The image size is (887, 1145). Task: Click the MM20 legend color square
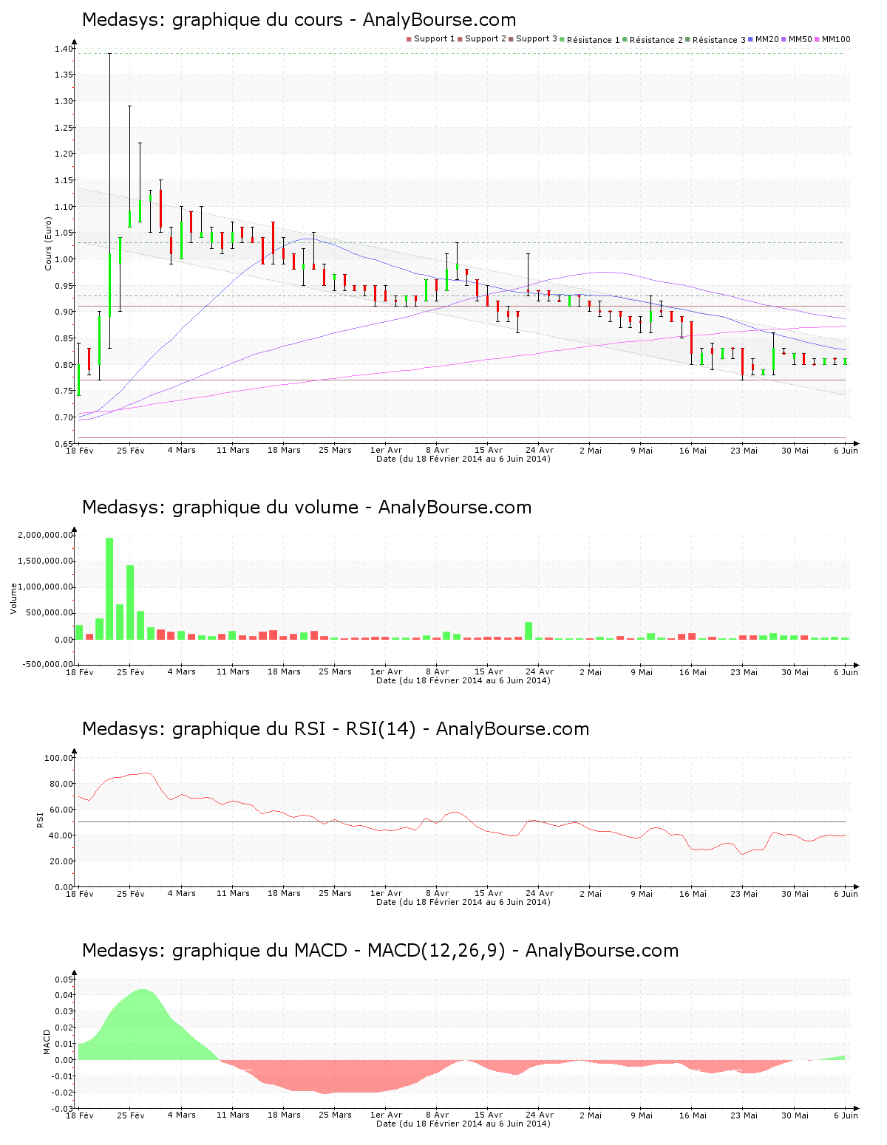pyautogui.click(x=751, y=39)
